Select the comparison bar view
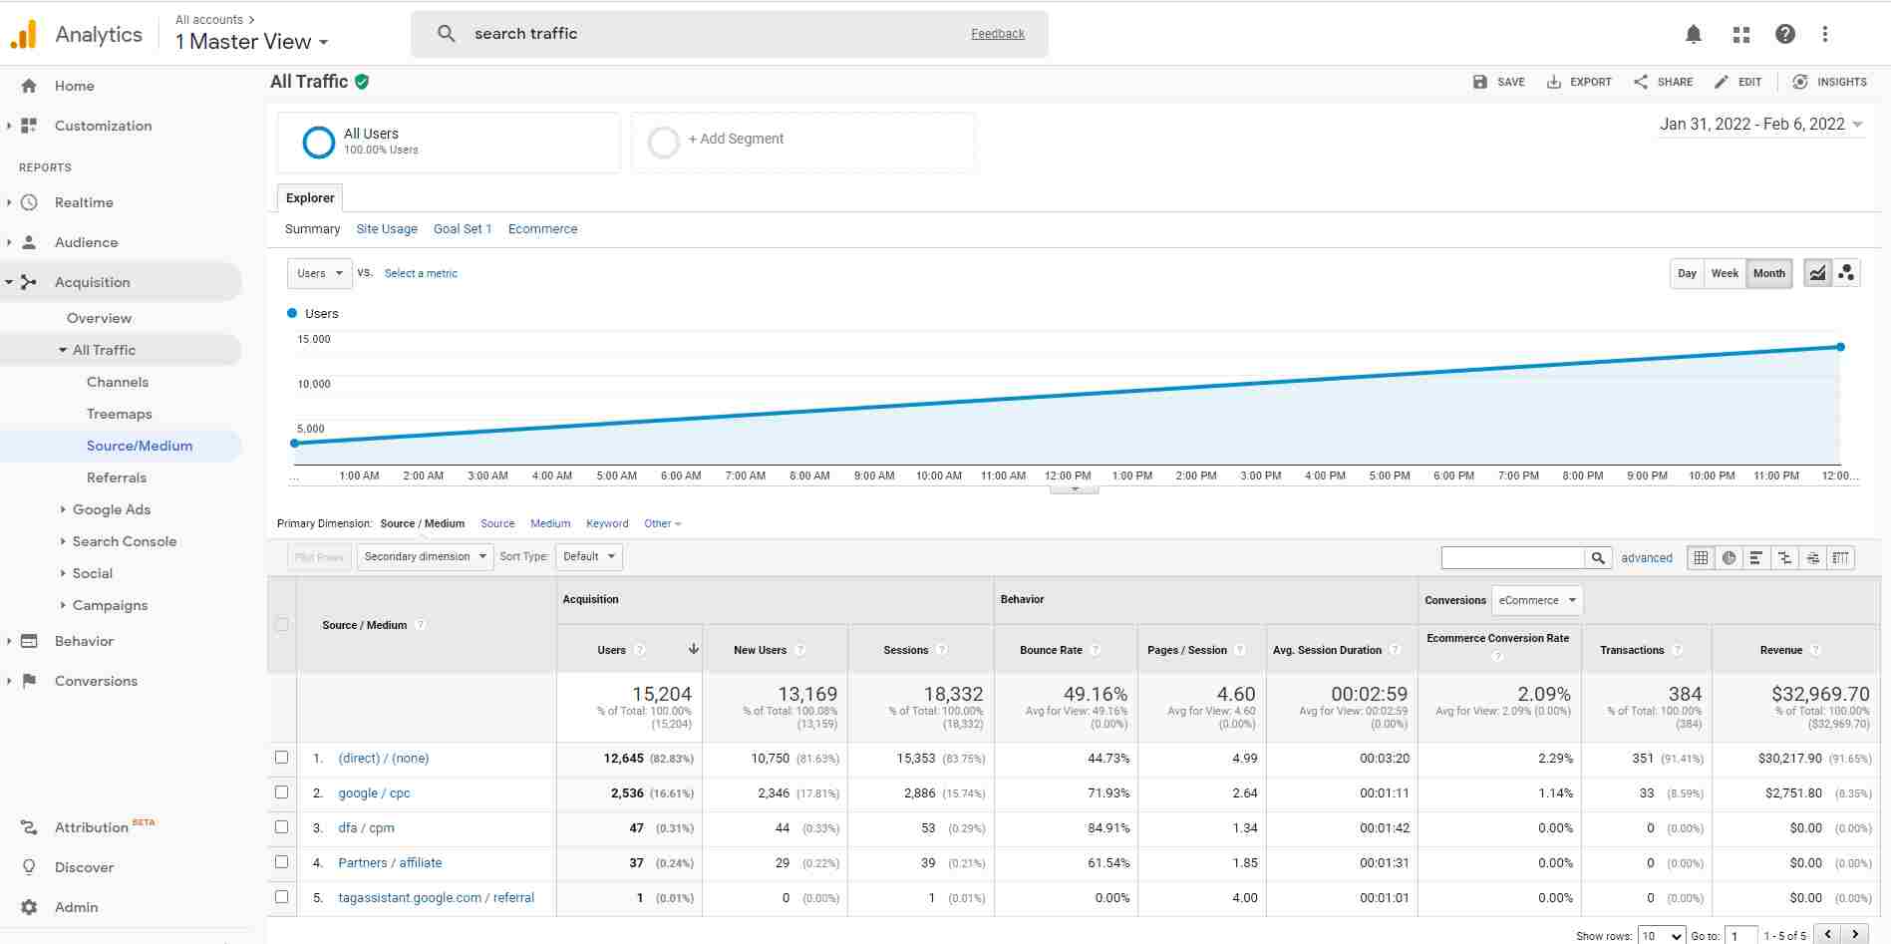This screenshot has width=1891, height=944. tap(1784, 557)
